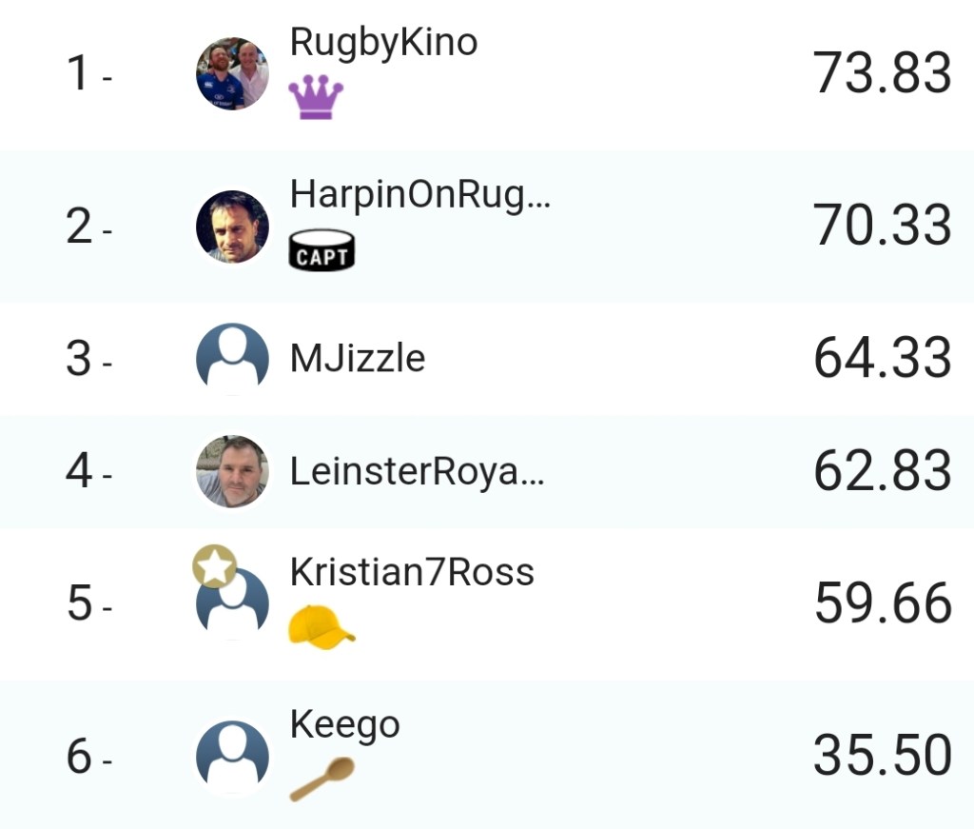Click the black CAPT captain badge icon

pos(321,250)
